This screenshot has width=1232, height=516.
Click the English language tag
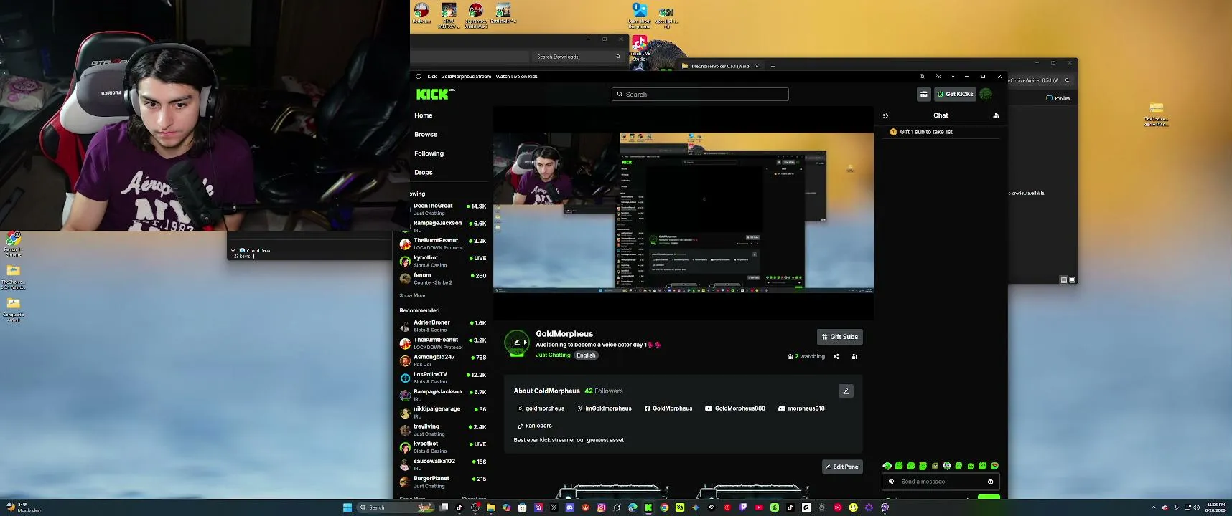(586, 355)
